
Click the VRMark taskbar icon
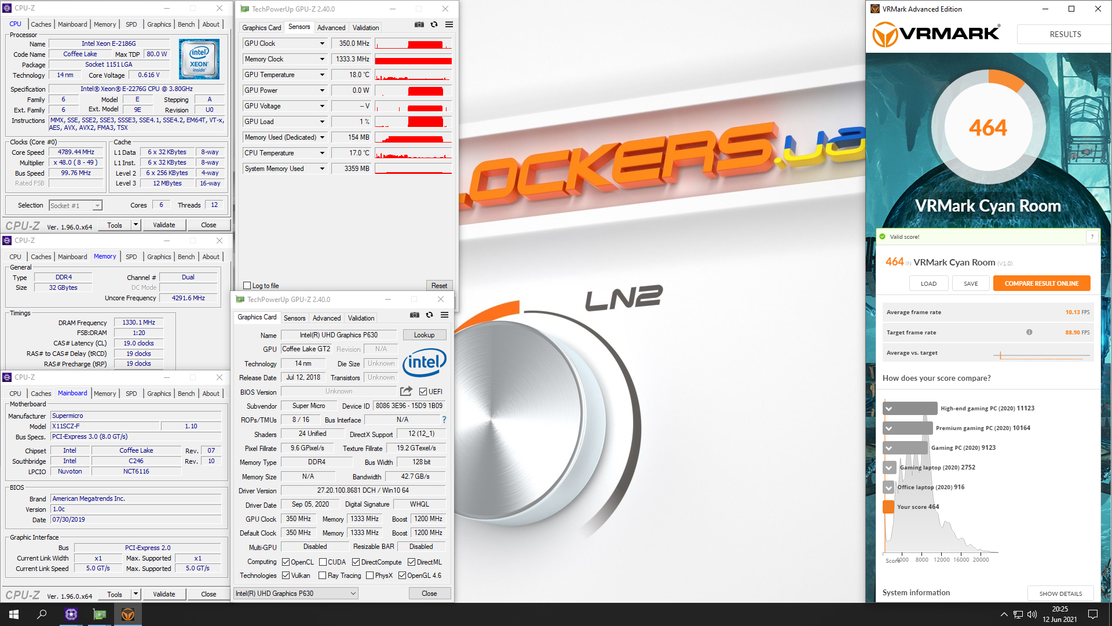[x=128, y=614]
